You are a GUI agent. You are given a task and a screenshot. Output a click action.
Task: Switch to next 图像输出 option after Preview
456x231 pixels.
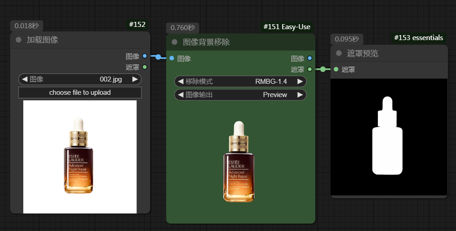tap(300, 95)
